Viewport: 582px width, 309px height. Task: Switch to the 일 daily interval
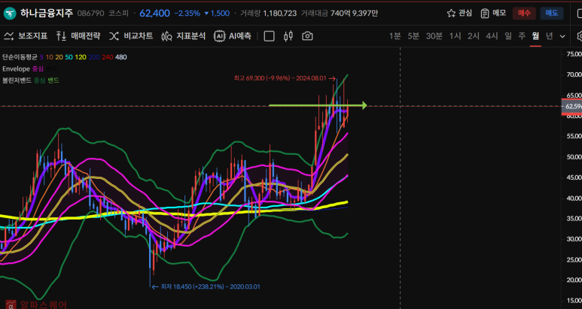coord(508,36)
